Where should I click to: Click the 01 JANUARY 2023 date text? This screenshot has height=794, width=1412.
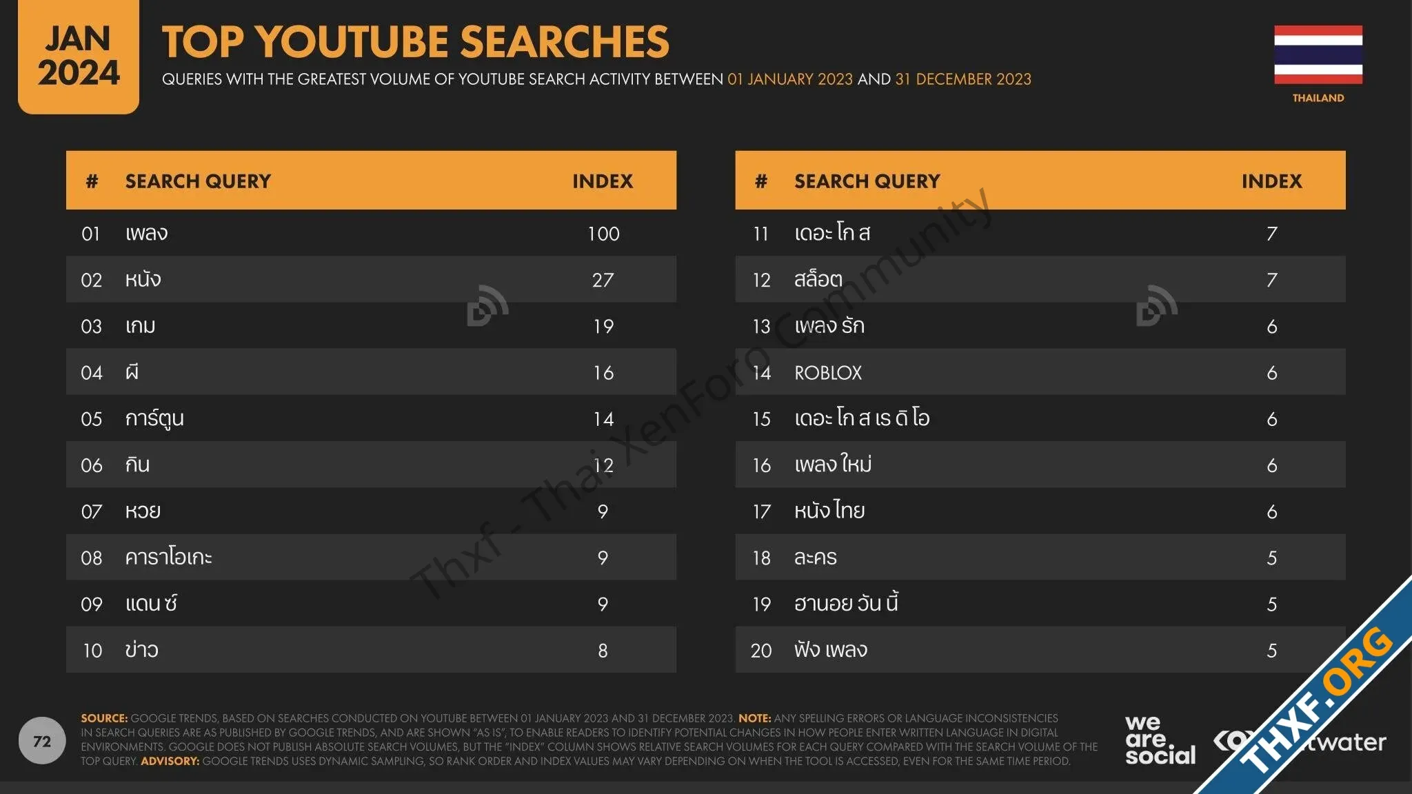pos(790,79)
